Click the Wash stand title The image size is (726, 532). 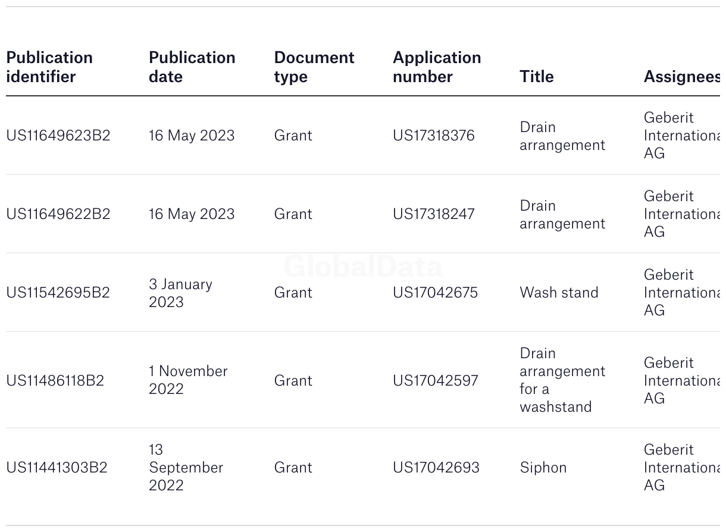[x=559, y=293]
